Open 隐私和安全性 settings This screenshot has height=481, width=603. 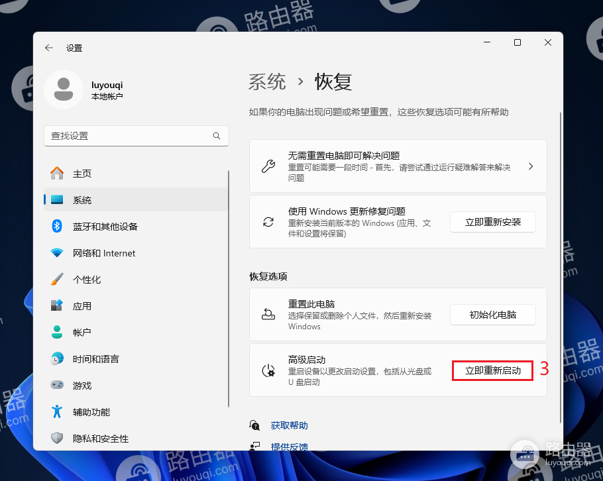[x=136, y=438]
